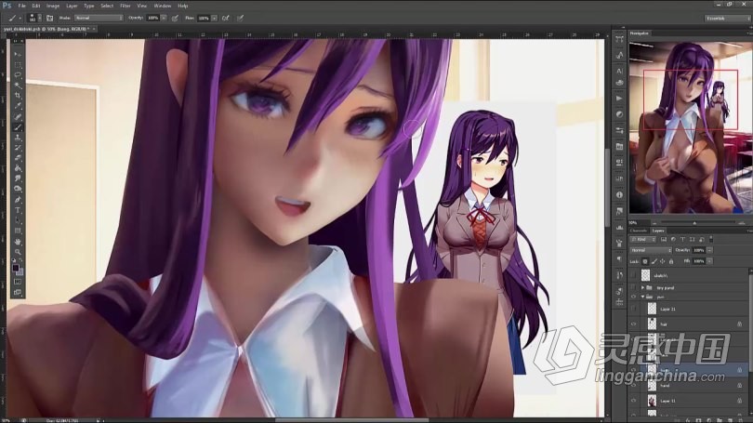Open tool preset picker arrow
Image resolution: width=753 pixels, height=423 pixels.
20,18
